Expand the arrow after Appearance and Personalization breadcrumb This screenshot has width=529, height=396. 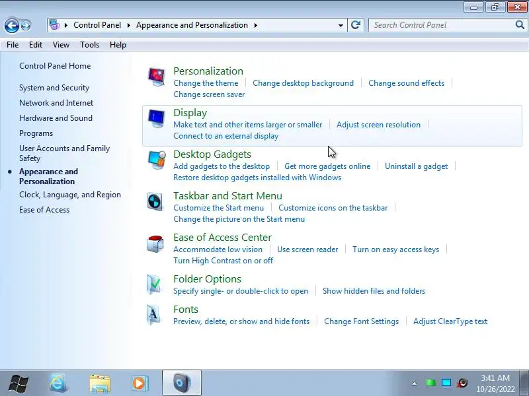click(x=256, y=25)
